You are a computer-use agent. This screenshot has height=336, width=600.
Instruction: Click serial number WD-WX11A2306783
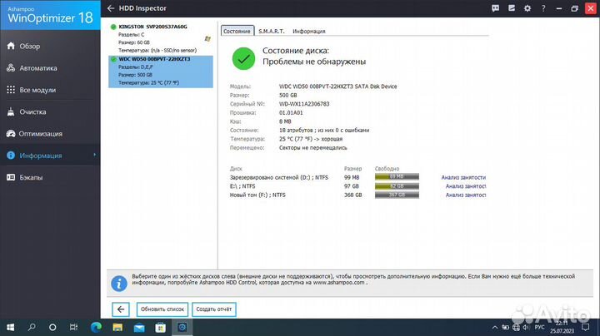coord(304,104)
